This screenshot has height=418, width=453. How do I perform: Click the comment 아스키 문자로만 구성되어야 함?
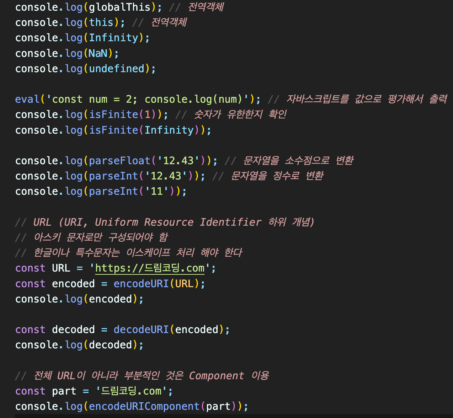coord(92,237)
